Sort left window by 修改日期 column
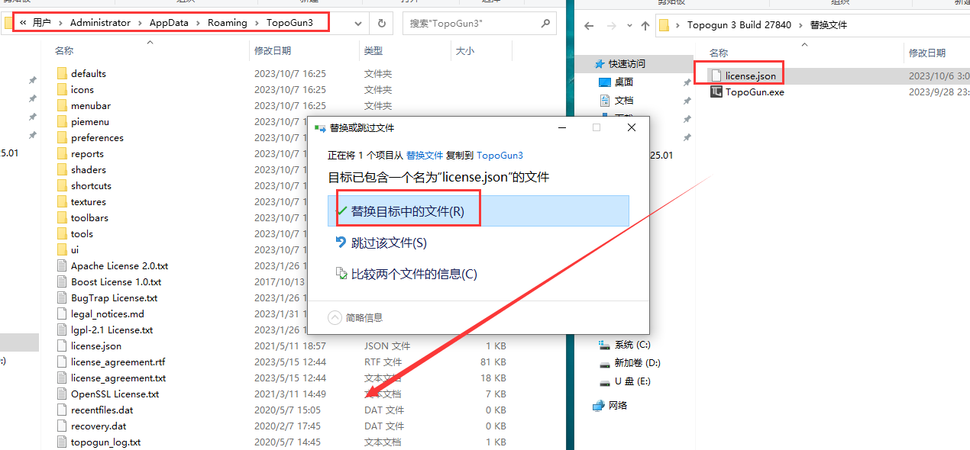Screen dimensions: 970x450 [x=273, y=51]
